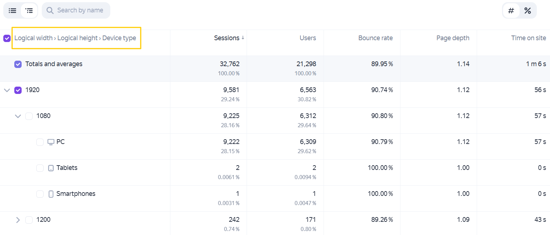This screenshot has width=550, height=235.
Task: Click the PC monitor device icon
Action: coord(51,142)
